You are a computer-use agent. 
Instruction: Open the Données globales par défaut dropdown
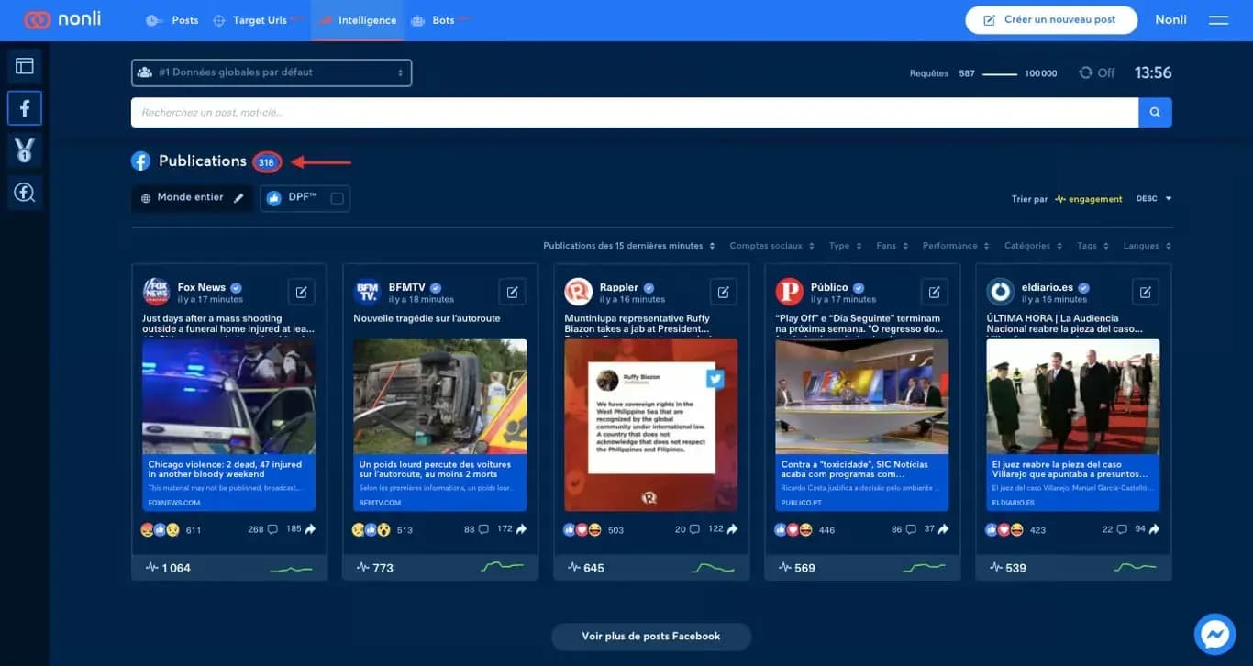tap(272, 72)
